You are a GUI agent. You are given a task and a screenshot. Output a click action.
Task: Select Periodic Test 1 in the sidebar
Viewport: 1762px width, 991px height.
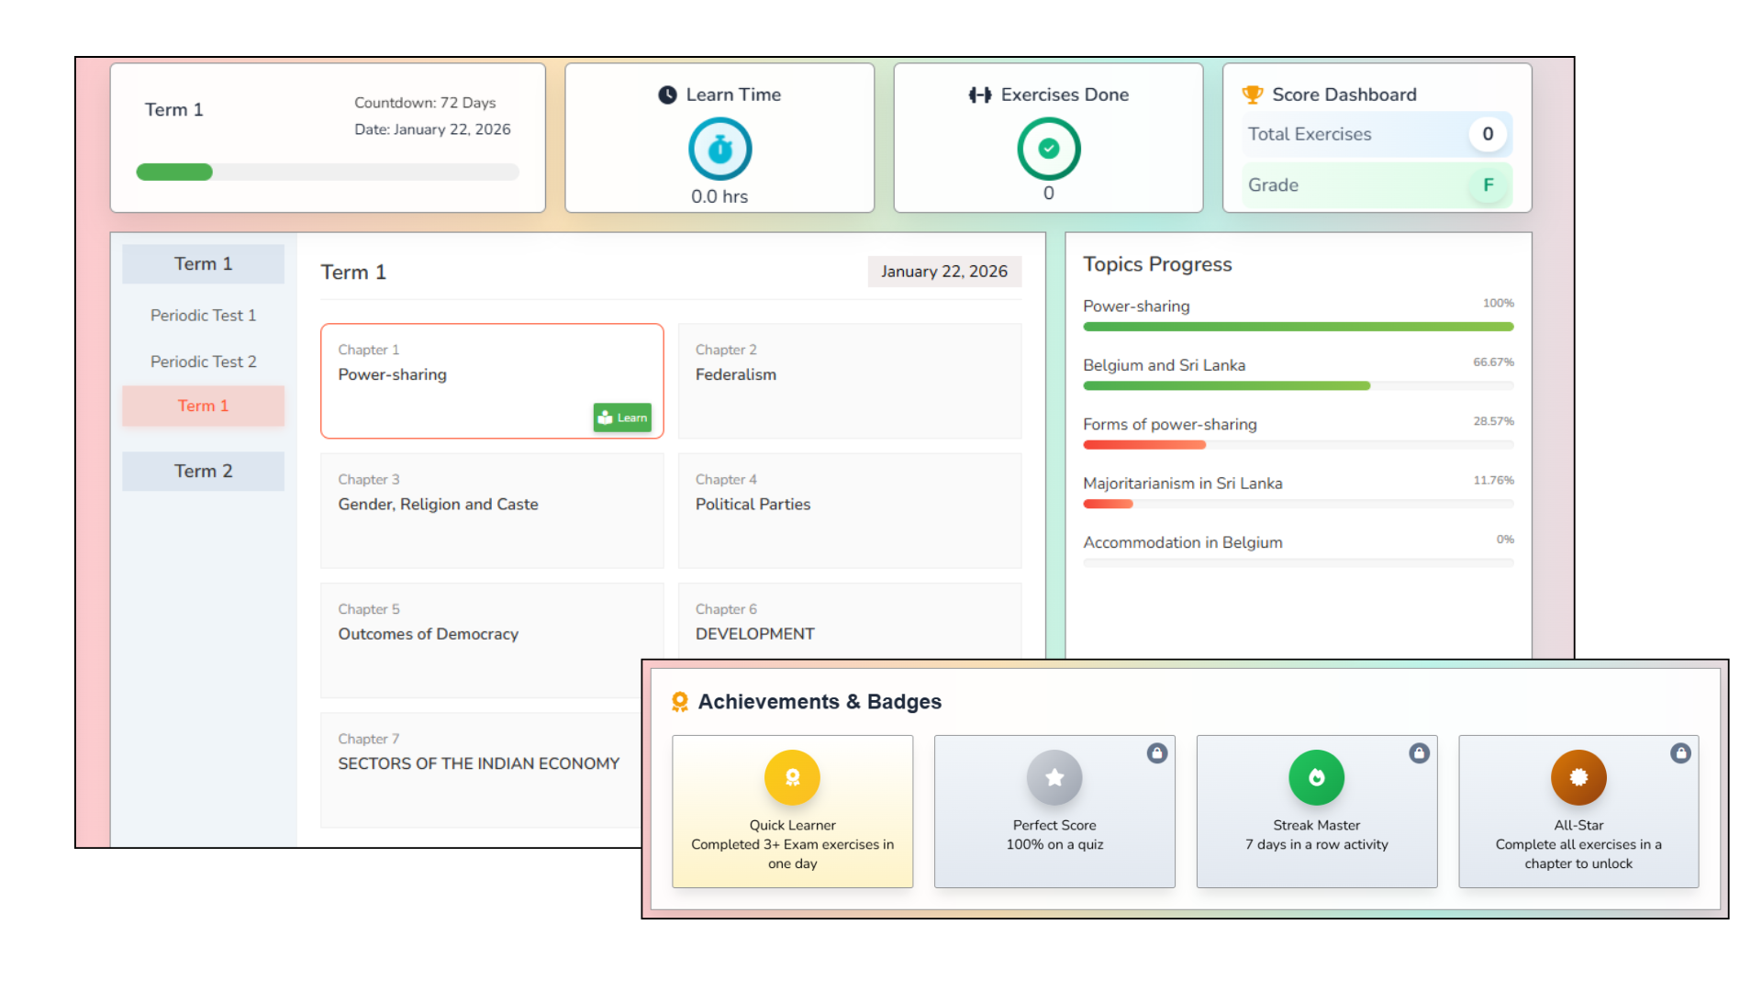coord(203,315)
